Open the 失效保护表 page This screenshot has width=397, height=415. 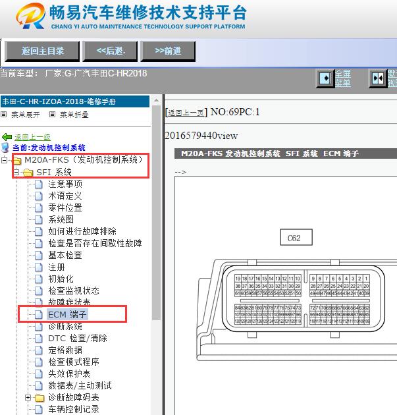(x=69, y=373)
